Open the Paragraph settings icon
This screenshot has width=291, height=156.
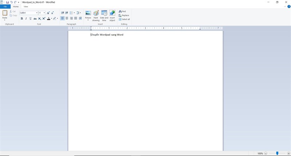coord(80,18)
